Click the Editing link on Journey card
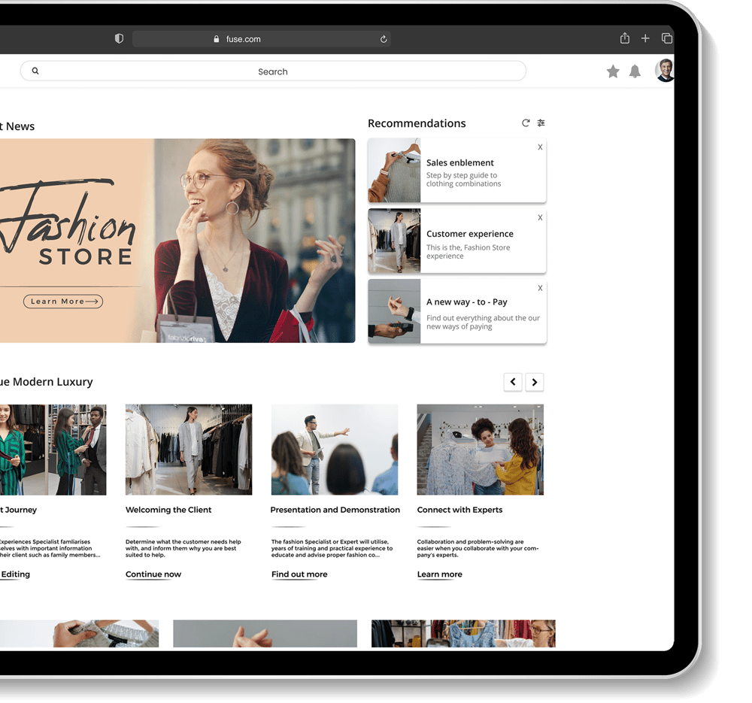This screenshot has height=703, width=752. point(15,574)
